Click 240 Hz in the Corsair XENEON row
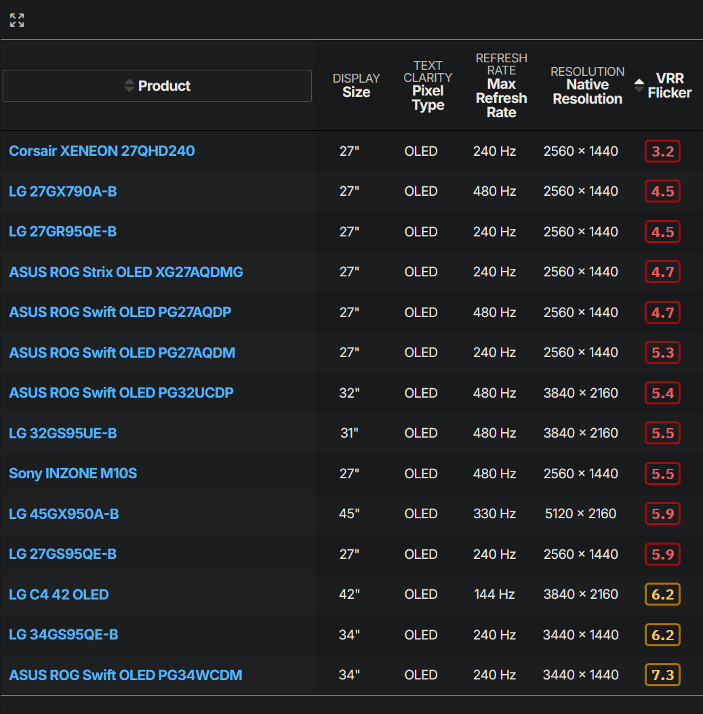The width and height of the screenshot is (703, 714). 494,151
